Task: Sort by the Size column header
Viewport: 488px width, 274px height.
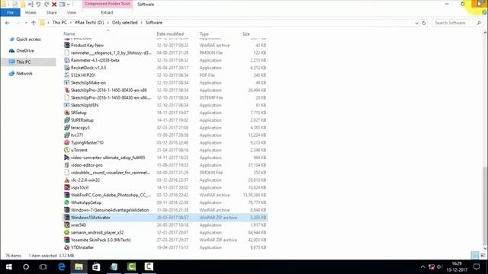Action: point(246,33)
